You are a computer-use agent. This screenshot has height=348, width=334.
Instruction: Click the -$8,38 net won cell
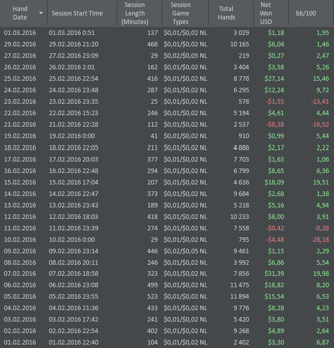tap(275, 125)
